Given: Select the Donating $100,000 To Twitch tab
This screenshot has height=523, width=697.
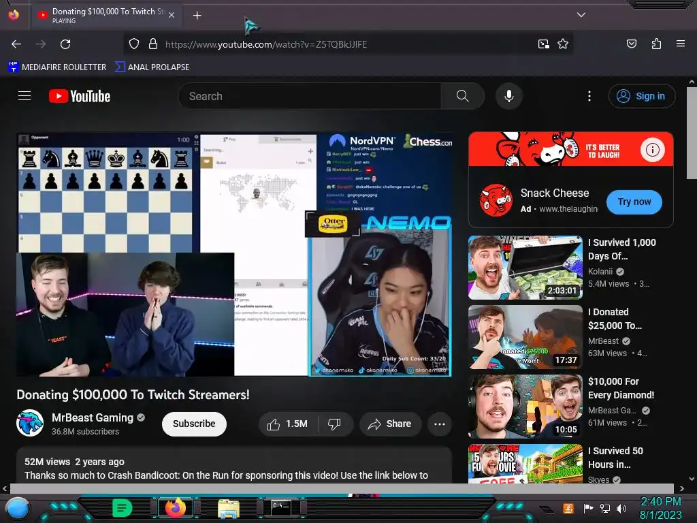Looking at the screenshot, I should (107, 15).
